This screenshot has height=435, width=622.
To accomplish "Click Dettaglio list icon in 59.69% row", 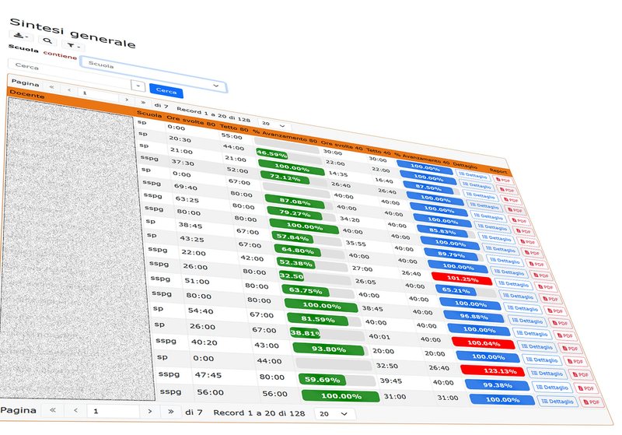I will coord(539,388).
